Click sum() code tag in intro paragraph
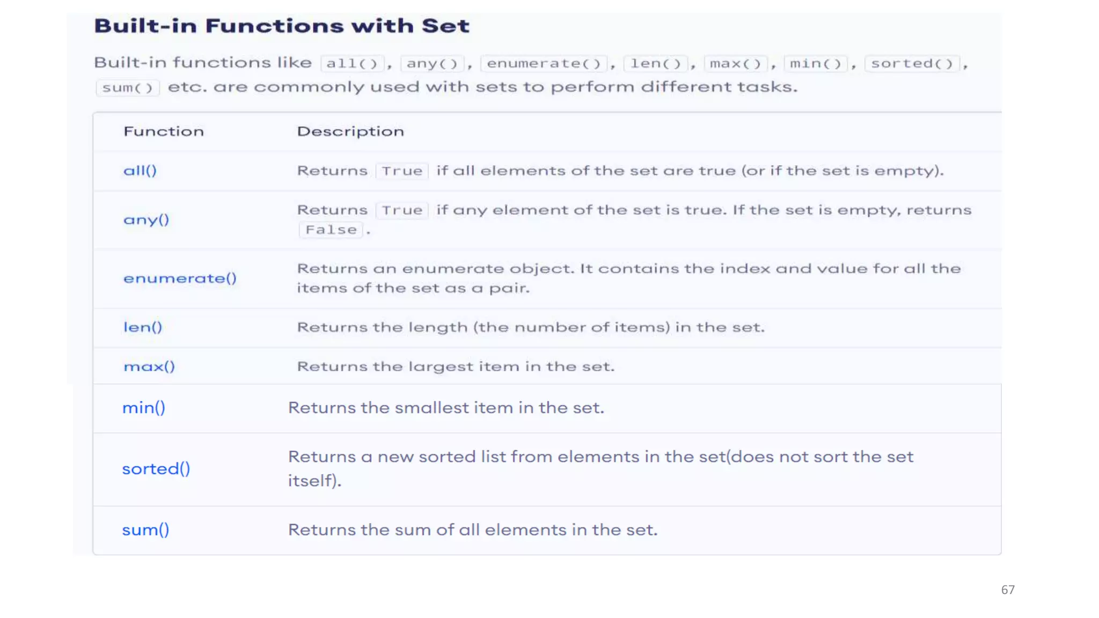The width and height of the screenshot is (1099, 618). (128, 87)
